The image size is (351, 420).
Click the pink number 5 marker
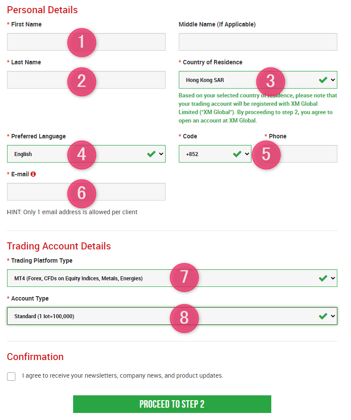[x=266, y=155]
